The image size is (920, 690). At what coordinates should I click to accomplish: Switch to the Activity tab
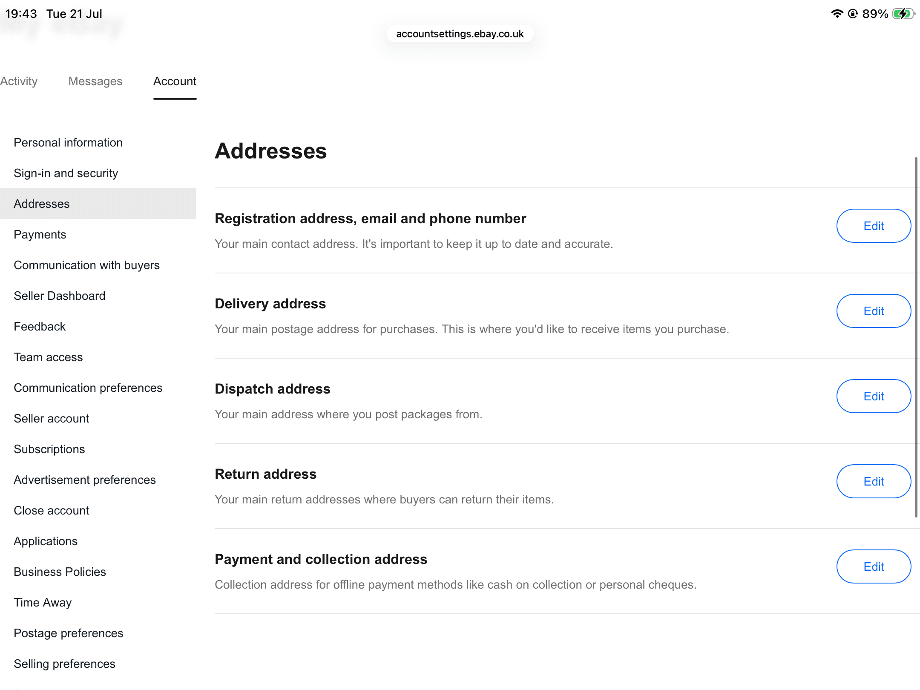19,81
